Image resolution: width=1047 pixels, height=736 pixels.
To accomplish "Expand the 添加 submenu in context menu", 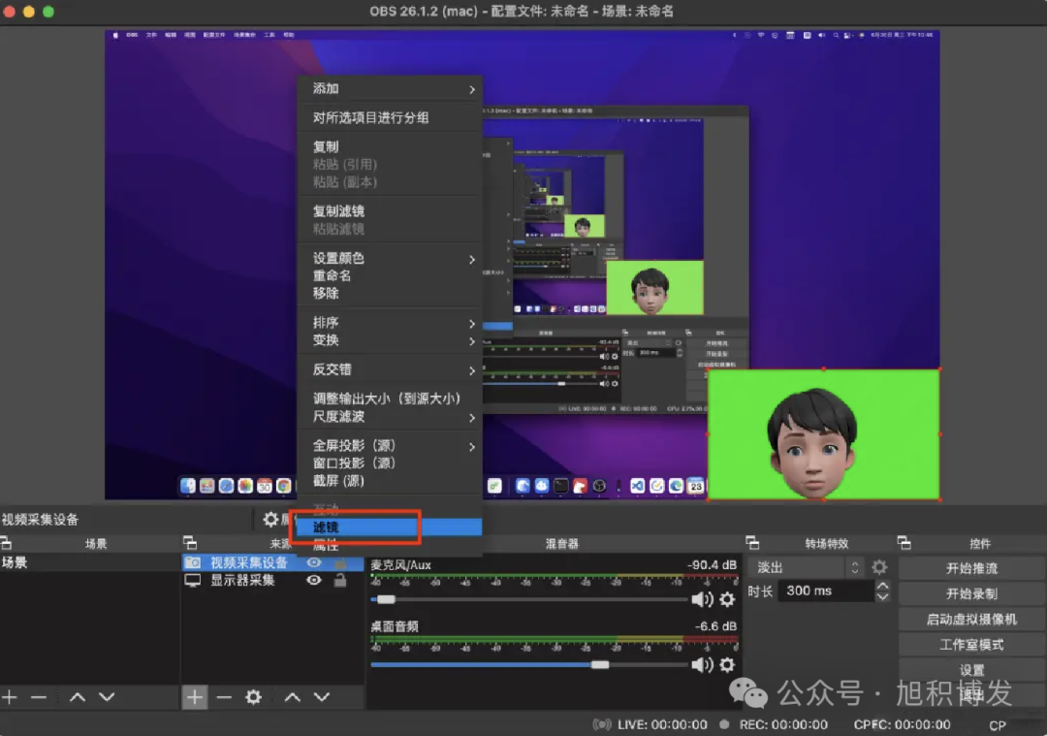I will pyautogui.click(x=474, y=88).
